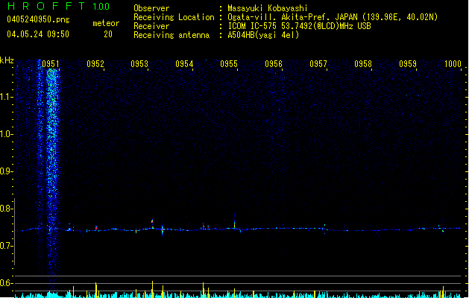
Task: Click the 0953 time marker
Action: [139, 64]
